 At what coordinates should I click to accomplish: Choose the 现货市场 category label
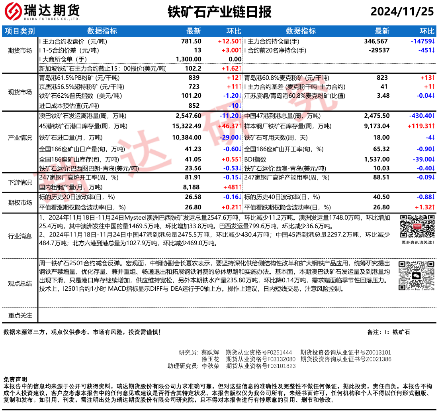20,92
